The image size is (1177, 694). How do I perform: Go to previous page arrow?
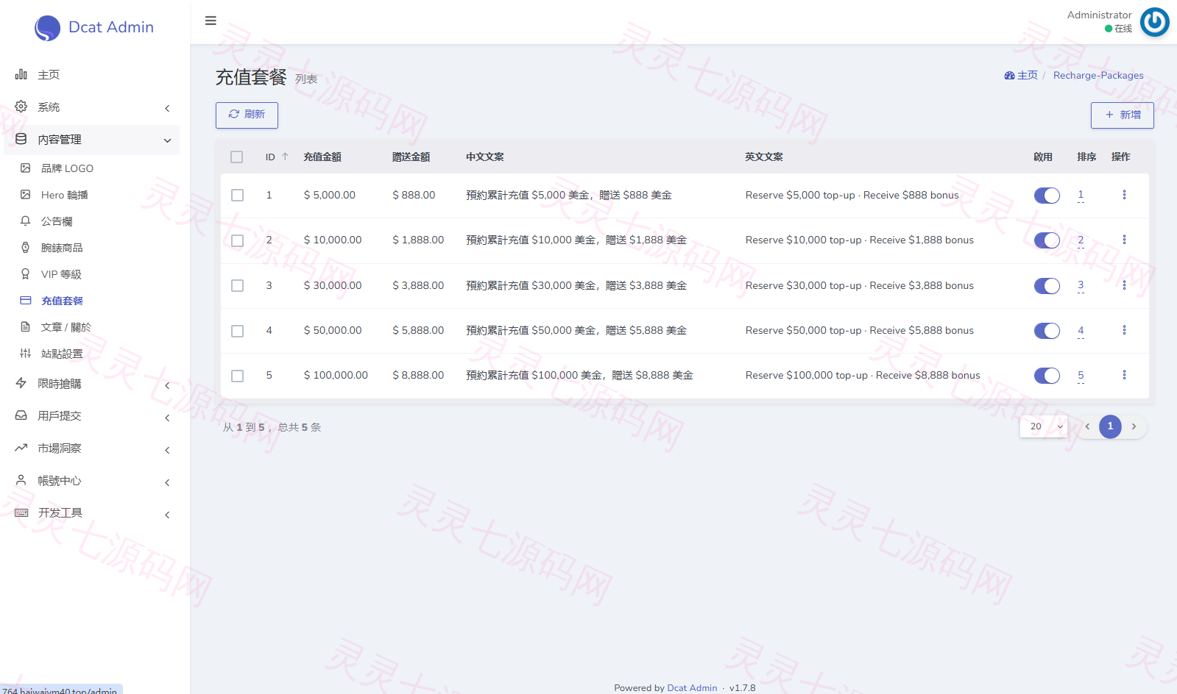coord(1087,426)
